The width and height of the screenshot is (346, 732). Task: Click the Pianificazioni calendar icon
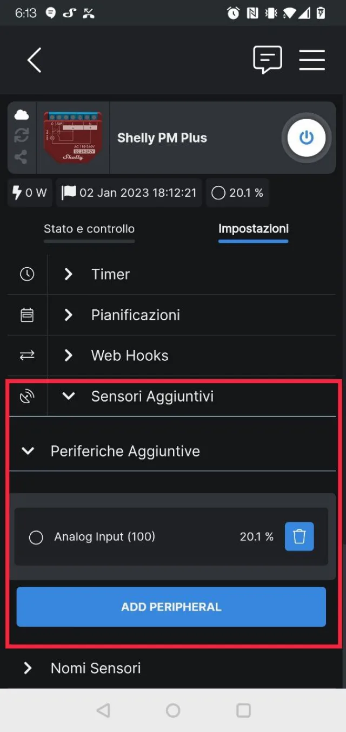27,315
